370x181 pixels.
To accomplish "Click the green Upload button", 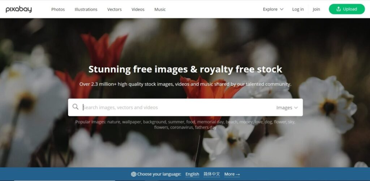I will [347, 9].
